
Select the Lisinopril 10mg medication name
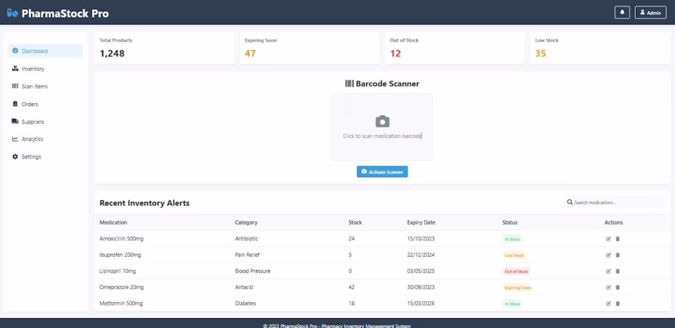coord(118,271)
